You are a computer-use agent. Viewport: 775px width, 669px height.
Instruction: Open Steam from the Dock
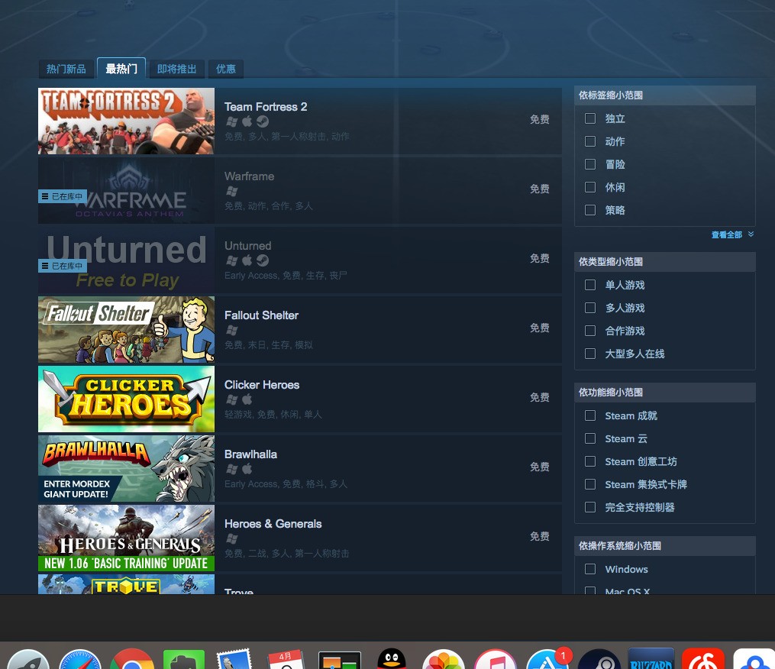point(598,661)
